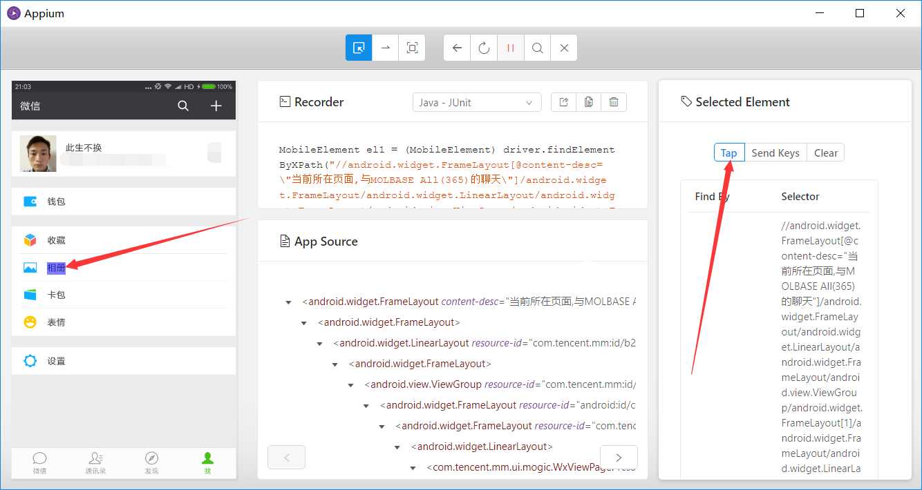Collapse the android.view.ViewGroup node
The height and width of the screenshot is (490, 922).
pyautogui.click(x=351, y=385)
